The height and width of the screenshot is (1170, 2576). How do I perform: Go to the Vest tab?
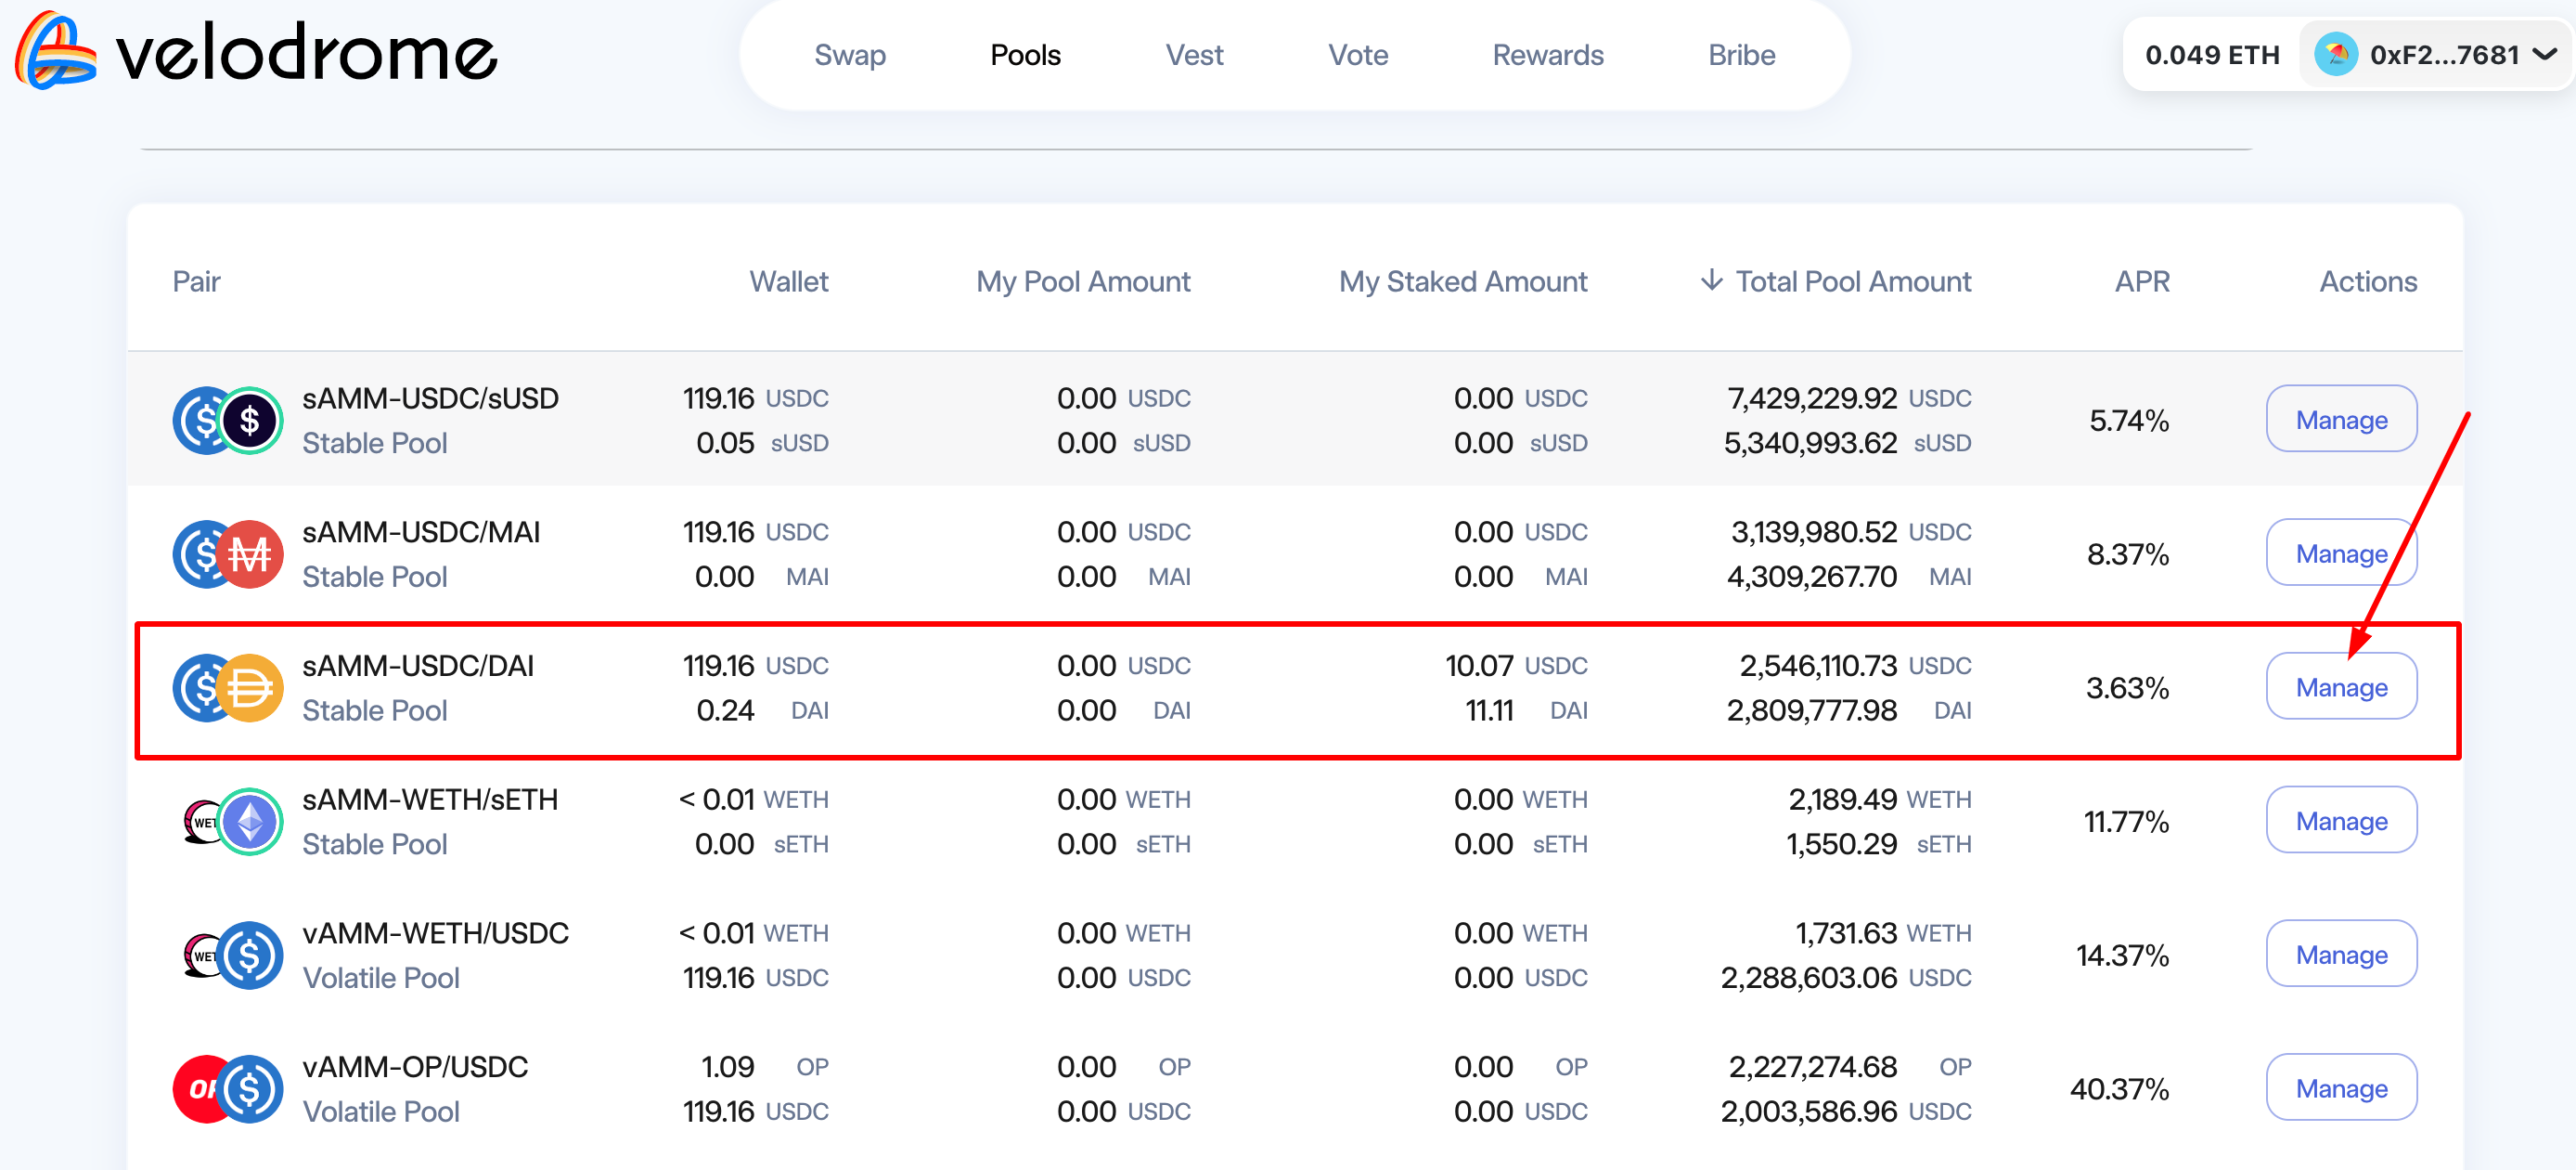coord(1194,55)
